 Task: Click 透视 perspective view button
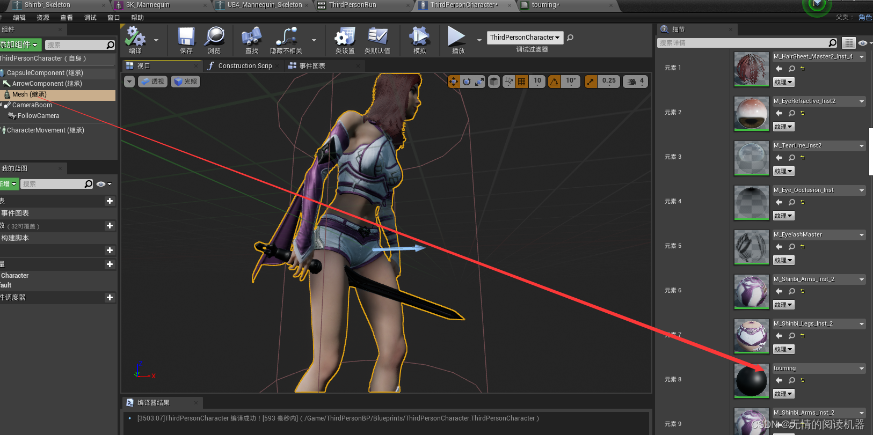click(153, 82)
